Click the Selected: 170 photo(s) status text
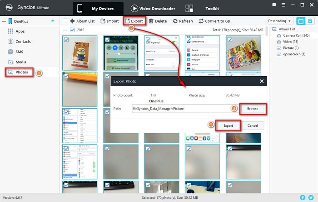 point(170,197)
